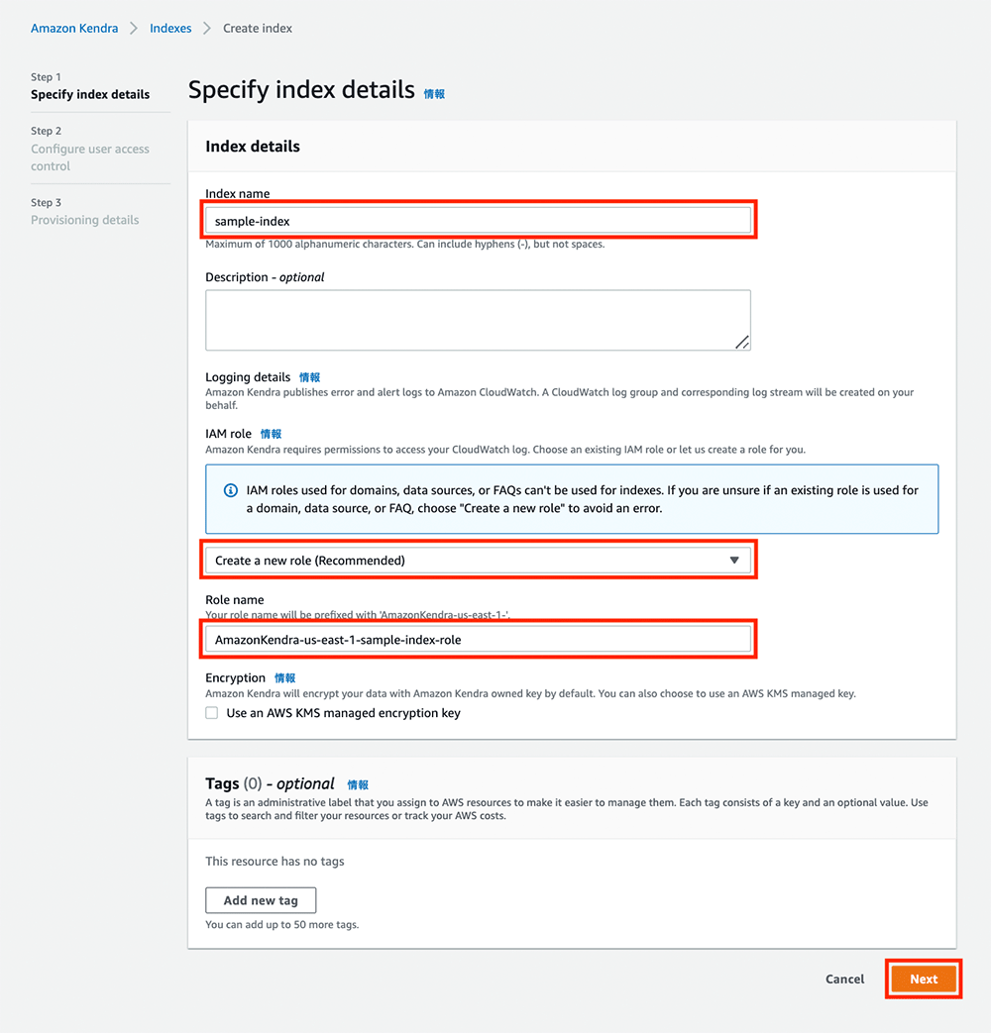Open the 情報 link next to Tags heading
The image size is (991, 1033).
(358, 783)
